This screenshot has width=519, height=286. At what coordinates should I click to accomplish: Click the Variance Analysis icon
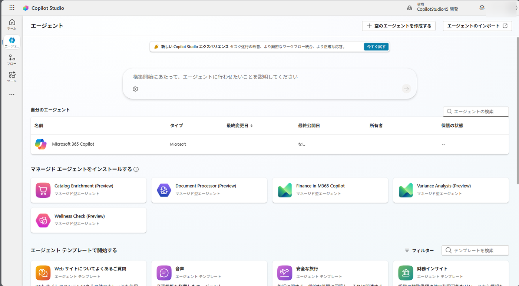(406, 190)
